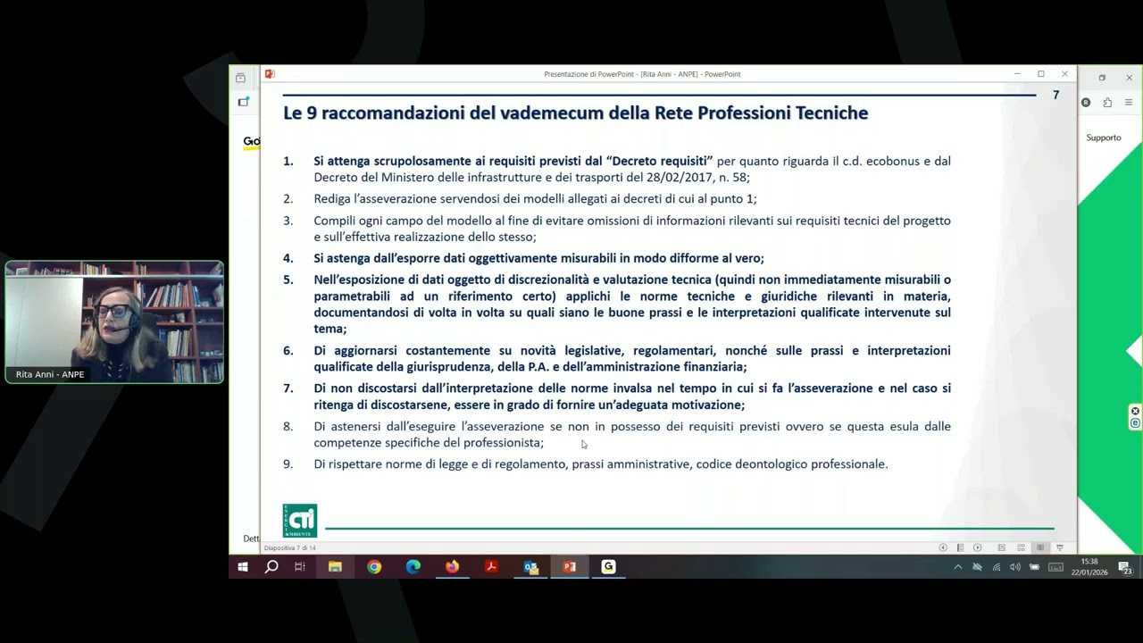The width and height of the screenshot is (1143, 643).
Task: Click slide number 7 in the corner
Action: pyautogui.click(x=1056, y=95)
